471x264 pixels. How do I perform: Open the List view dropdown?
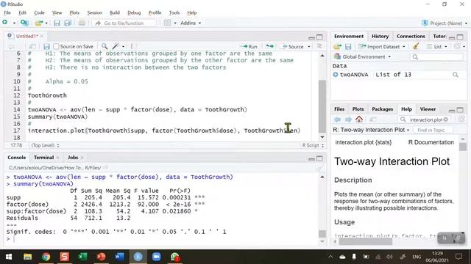(437, 47)
